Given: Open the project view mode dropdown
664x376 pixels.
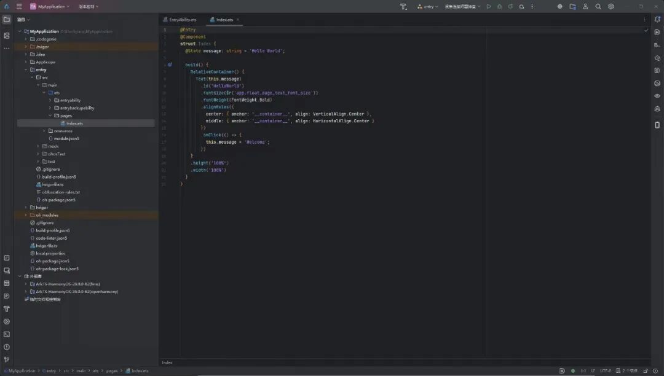Looking at the screenshot, I should (23, 20).
